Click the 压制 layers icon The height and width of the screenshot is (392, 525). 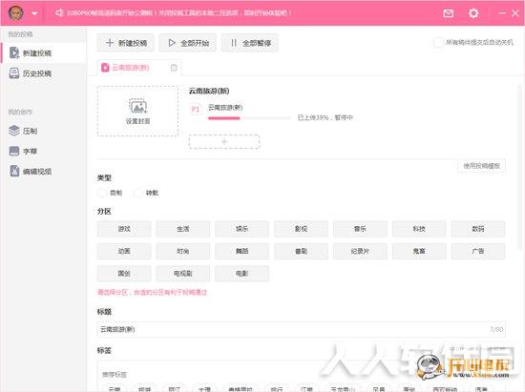pos(14,131)
